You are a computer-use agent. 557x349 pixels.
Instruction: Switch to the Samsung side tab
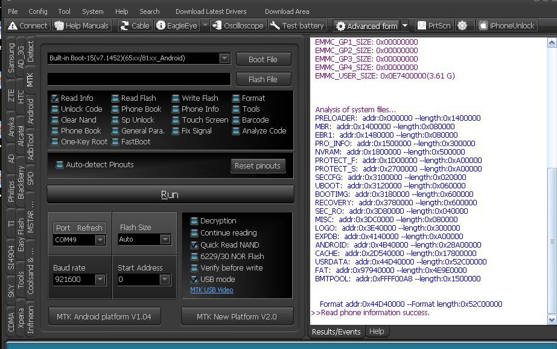pos(11,58)
